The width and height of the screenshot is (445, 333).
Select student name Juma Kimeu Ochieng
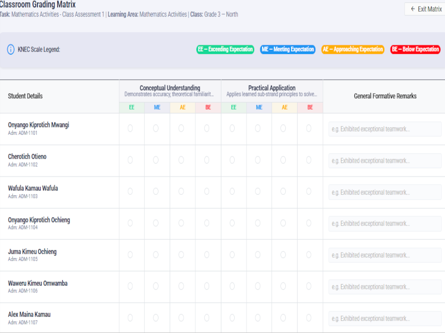(32, 252)
